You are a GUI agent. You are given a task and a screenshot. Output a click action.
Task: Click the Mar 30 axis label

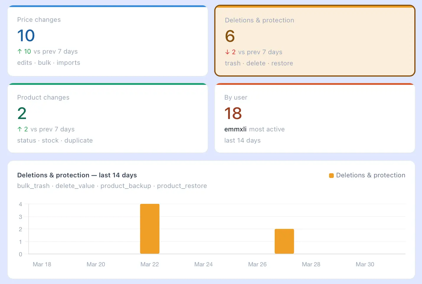coord(365,264)
